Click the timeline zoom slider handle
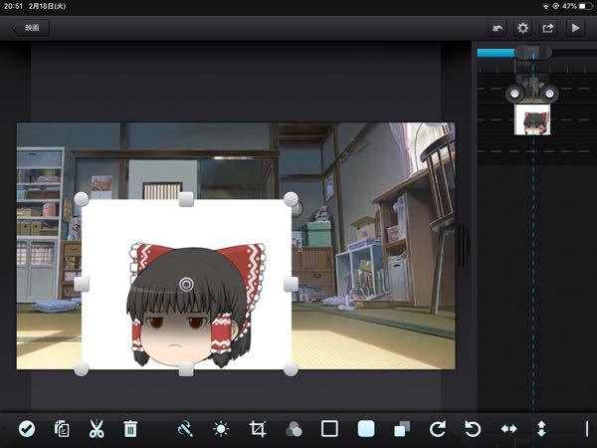 pos(532,52)
